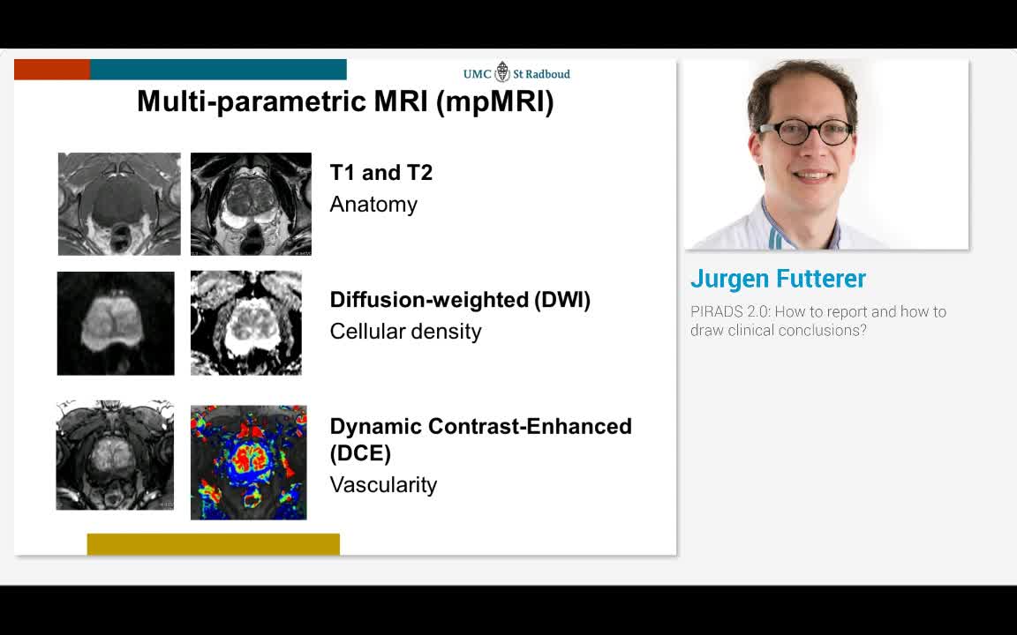Click the ADC map image
Viewport: 1017px width, 635px height.
pyautogui.click(x=246, y=323)
